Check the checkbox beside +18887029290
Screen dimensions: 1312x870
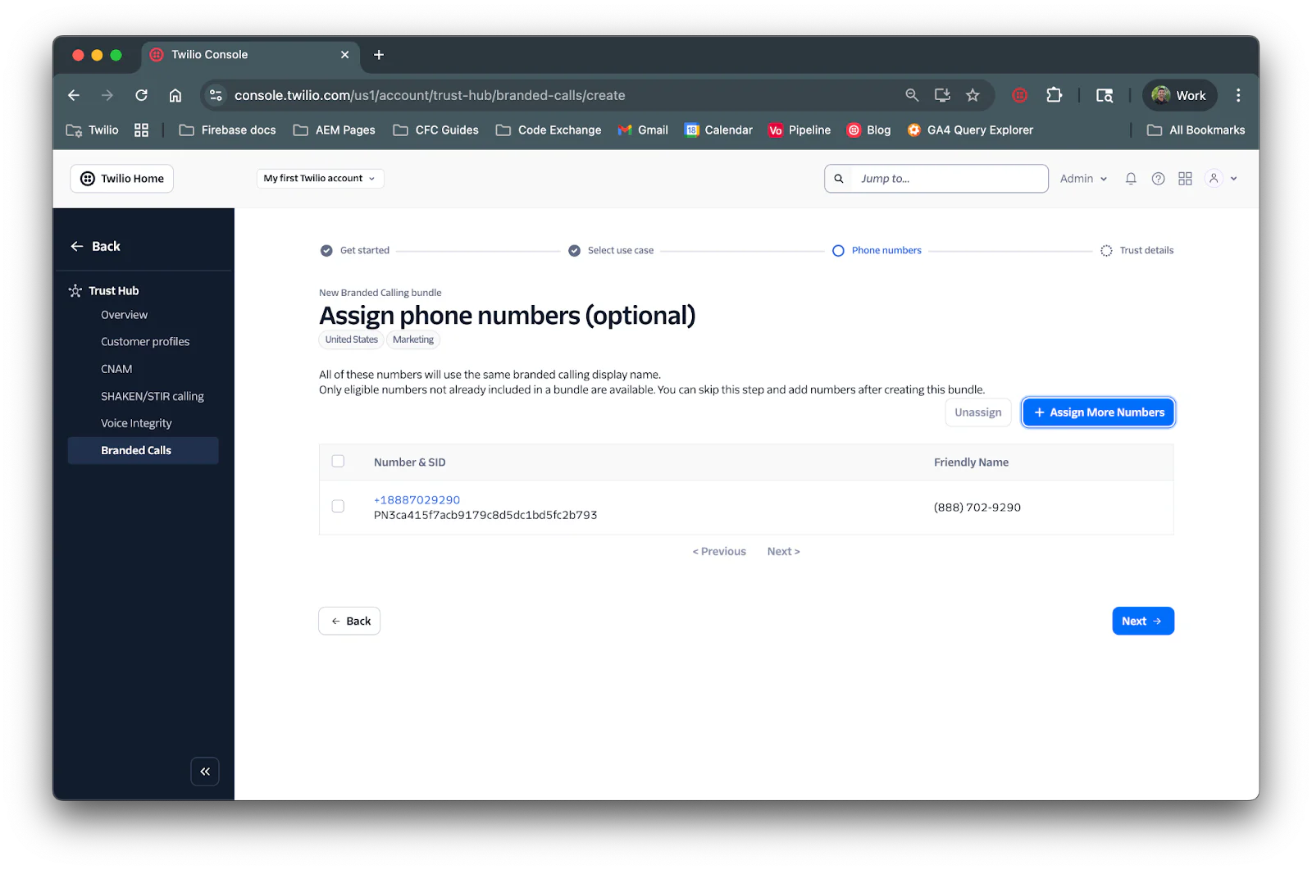click(x=338, y=506)
